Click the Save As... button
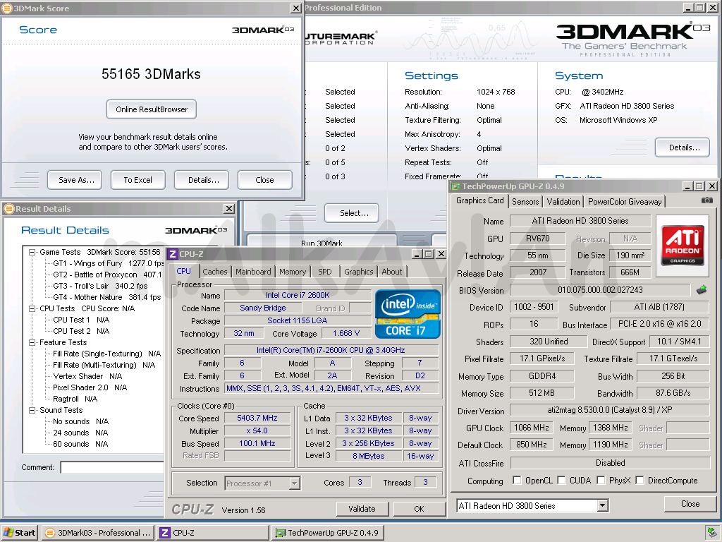Image resolution: width=722 pixels, height=542 pixels. pyautogui.click(x=75, y=180)
